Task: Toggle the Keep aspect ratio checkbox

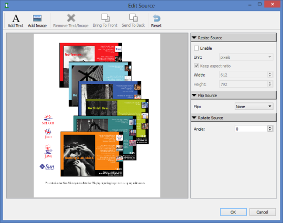Action: tap(196, 66)
